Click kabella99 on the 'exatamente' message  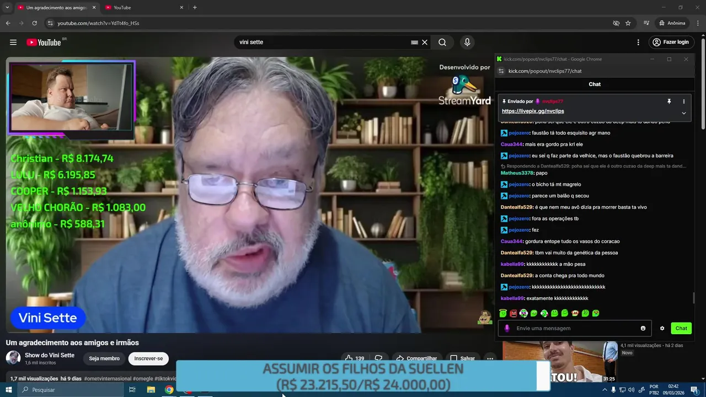(x=512, y=298)
